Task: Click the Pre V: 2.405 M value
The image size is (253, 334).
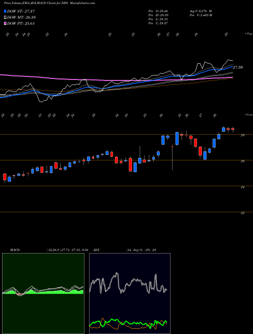Action: coord(200,15)
